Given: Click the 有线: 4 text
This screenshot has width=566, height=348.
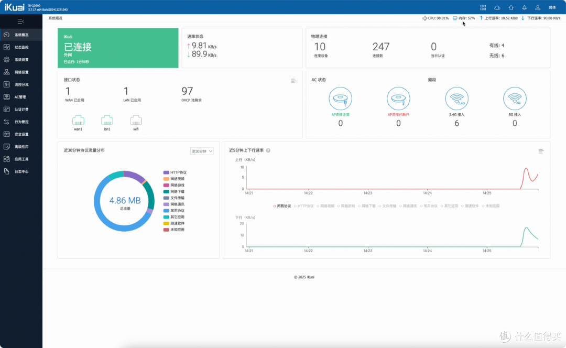Looking at the screenshot, I should click(x=497, y=46).
